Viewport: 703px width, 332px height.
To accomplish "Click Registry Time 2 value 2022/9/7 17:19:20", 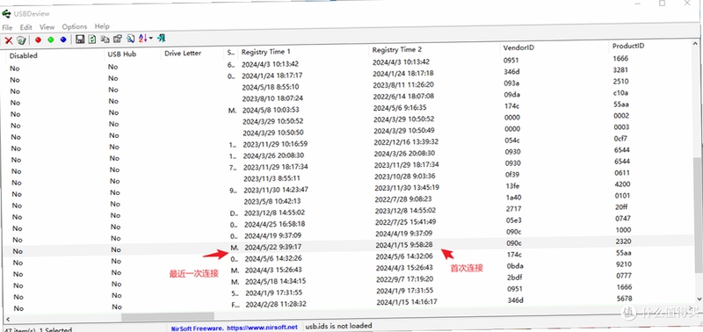I will 404,278.
